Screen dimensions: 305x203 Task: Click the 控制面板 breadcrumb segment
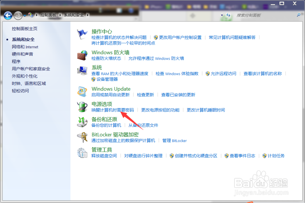[x=48, y=15]
